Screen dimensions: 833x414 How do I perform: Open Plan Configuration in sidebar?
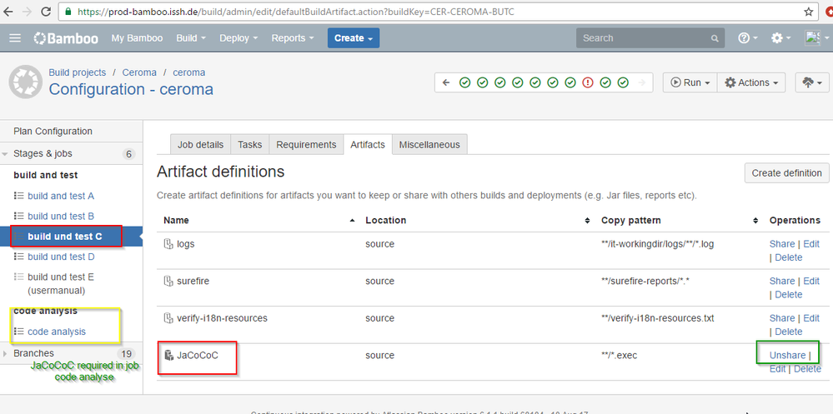click(x=53, y=131)
